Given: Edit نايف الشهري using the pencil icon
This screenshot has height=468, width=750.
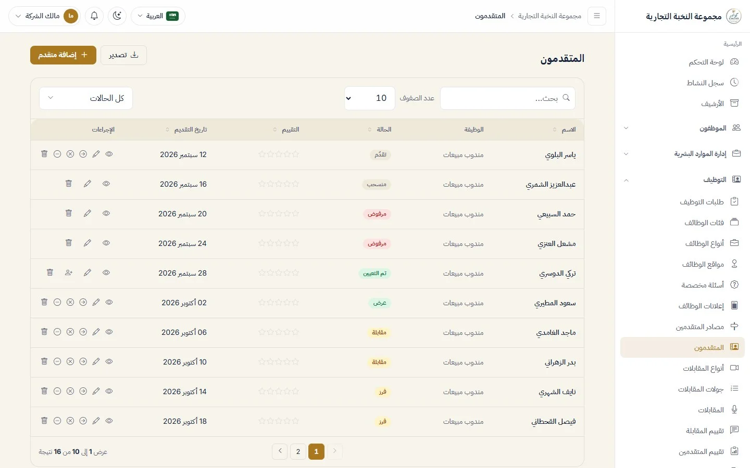Looking at the screenshot, I should (96, 391).
